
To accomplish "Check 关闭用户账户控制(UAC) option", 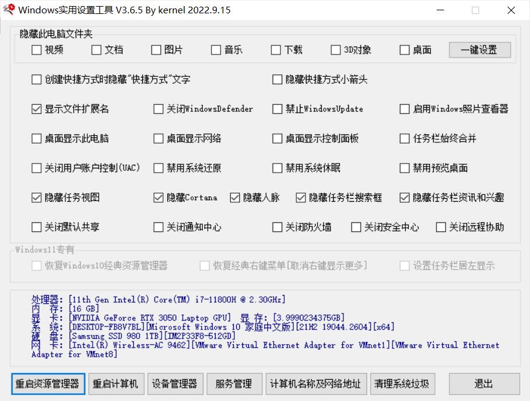I will coord(36,168).
